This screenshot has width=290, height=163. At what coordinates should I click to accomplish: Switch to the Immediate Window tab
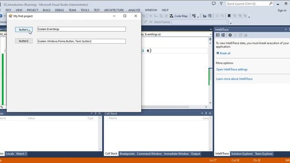coord(176,154)
